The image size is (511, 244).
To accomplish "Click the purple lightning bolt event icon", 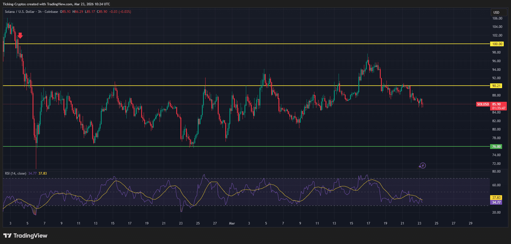I will pos(422,166).
